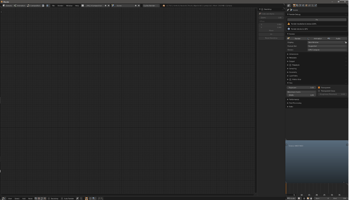Enable the Motion Blur checkbox
The width and height of the screenshot is (349, 200).
click(x=290, y=80)
